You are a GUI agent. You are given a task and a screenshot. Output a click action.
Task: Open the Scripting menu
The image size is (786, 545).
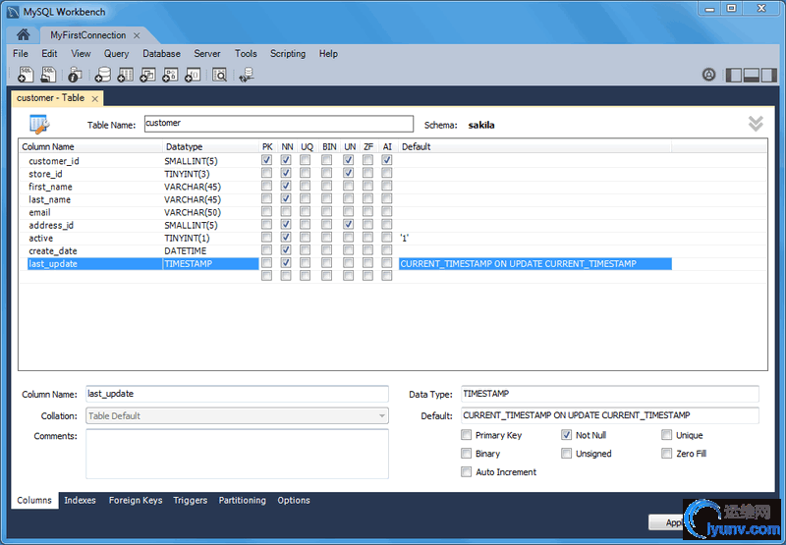[x=288, y=54]
